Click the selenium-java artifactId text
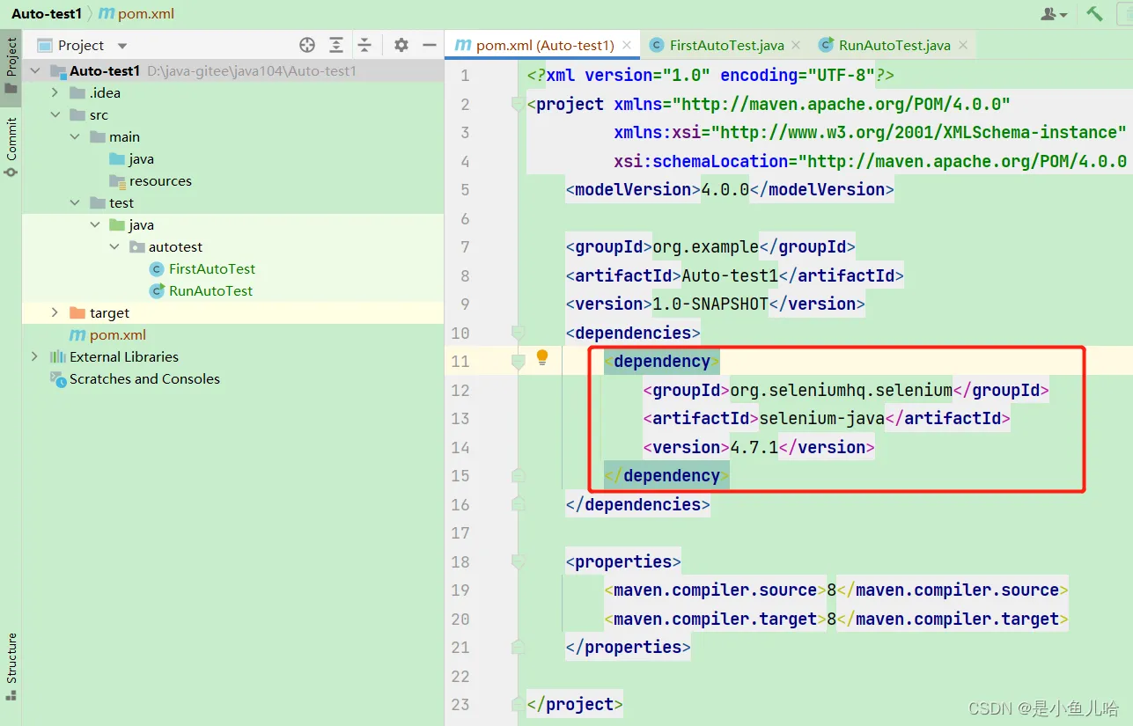Viewport: 1133px width, 726px height. tap(821, 418)
